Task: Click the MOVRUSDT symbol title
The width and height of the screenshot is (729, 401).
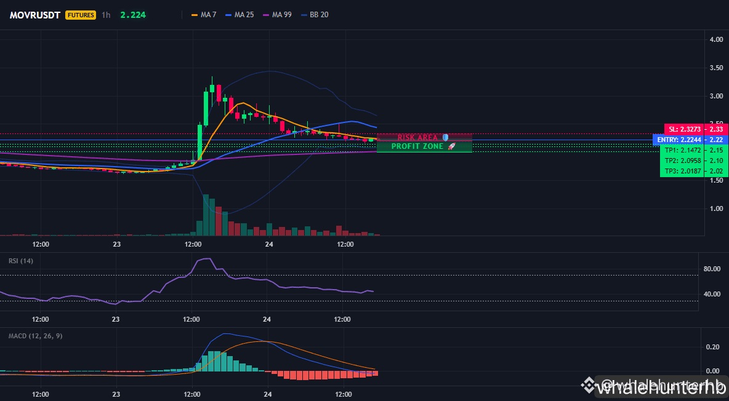Action: [35, 15]
